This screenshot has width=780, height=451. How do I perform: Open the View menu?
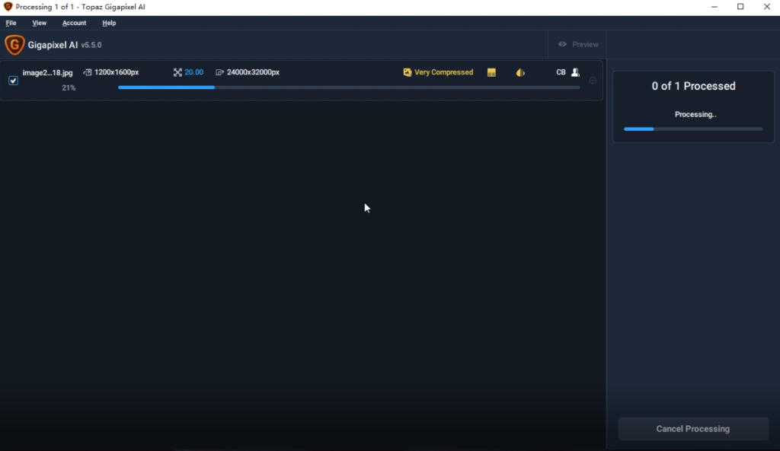point(40,23)
